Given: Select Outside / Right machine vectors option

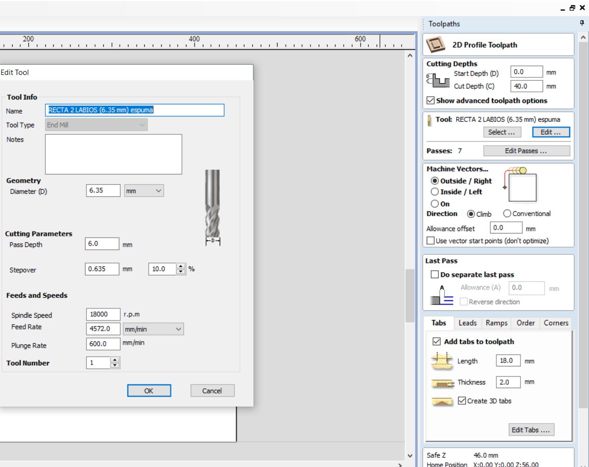Looking at the screenshot, I should tap(435, 181).
